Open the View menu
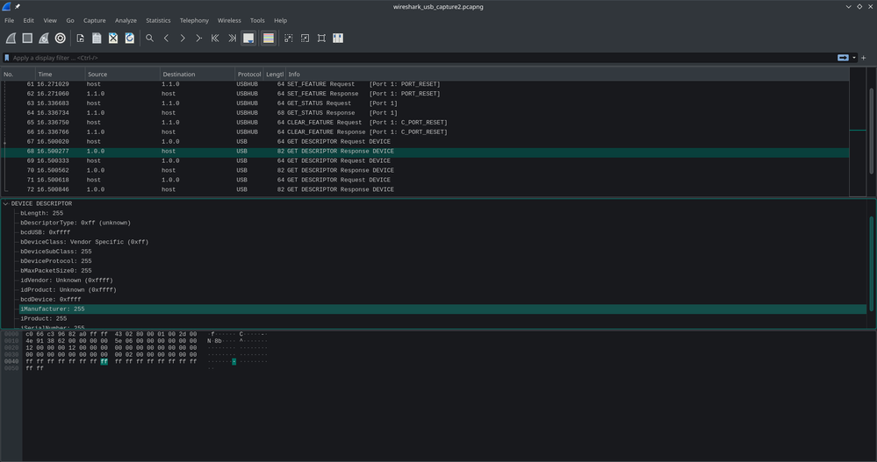This screenshot has height=462, width=877. (50, 20)
